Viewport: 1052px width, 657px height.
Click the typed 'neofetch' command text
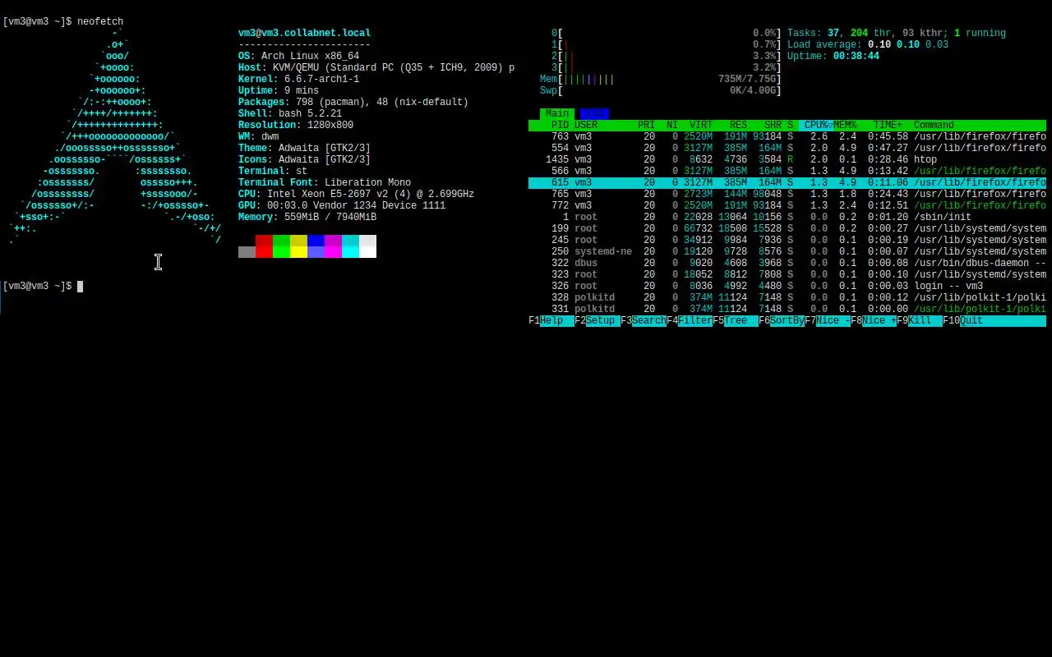pos(100,21)
